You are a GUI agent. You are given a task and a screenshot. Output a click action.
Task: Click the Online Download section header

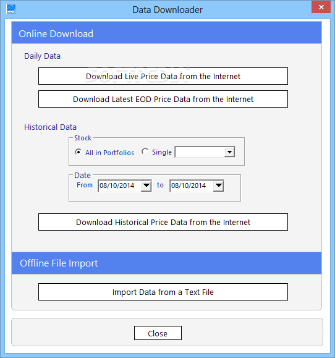(x=167, y=33)
